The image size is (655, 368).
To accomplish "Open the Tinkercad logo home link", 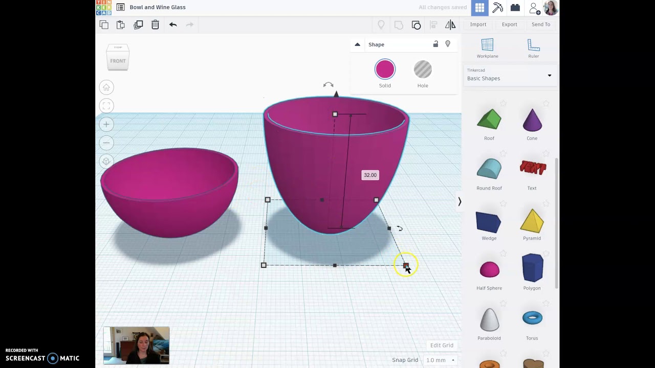I will (103, 7).
